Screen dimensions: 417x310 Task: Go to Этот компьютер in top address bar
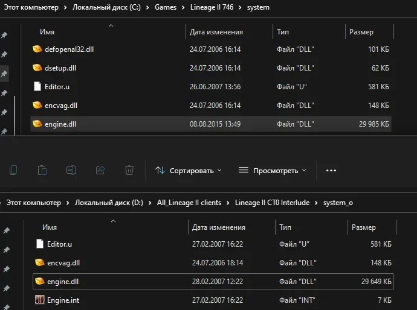[x=31, y=7]
